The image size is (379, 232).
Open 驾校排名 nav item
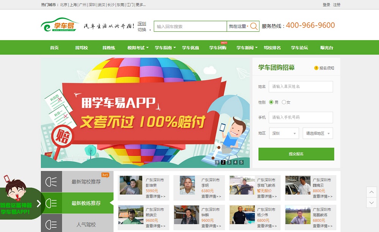tap(272, 48)
